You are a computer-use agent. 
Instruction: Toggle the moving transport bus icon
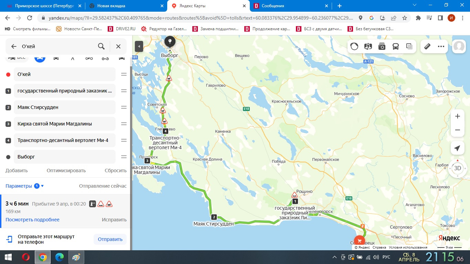(396, 46)
